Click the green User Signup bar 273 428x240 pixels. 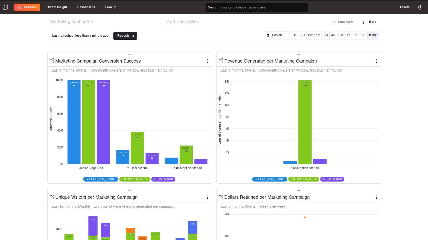pyautogui.click(x=137, y=148)
